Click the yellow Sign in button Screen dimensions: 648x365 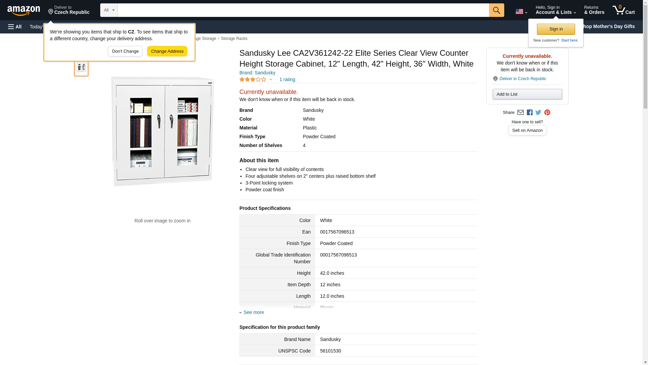click(556, 29)
